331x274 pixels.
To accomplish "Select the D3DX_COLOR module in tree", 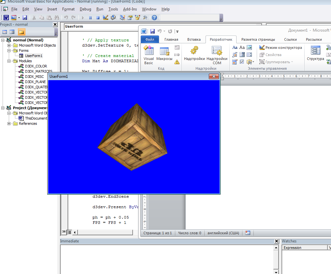I will tap(36, 66).
